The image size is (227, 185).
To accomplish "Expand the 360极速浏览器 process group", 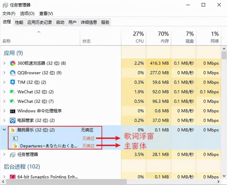I will pyautogui.click(x=4, y=63).
